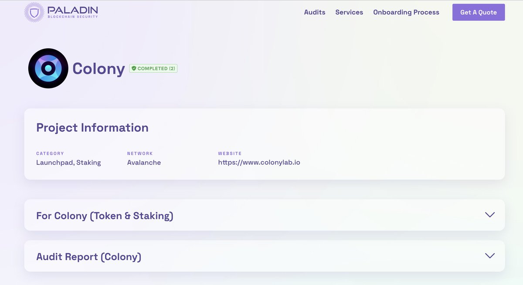Open the Services menu item

(x=349, y=12)
